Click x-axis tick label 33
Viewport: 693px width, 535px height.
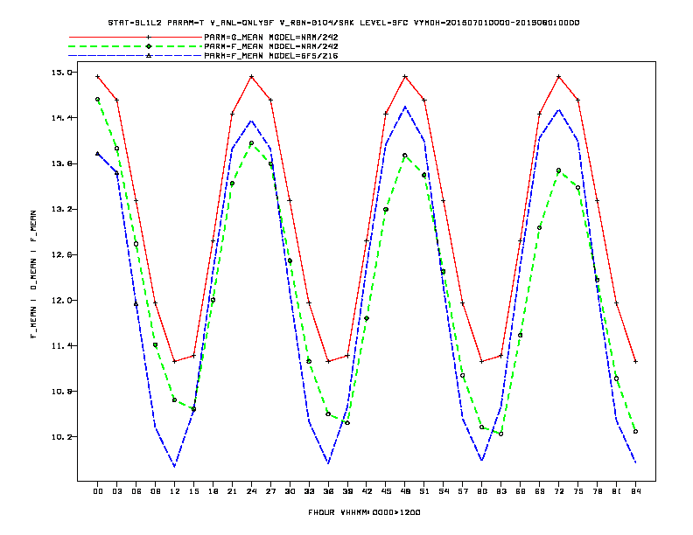(x=309, y=491)
